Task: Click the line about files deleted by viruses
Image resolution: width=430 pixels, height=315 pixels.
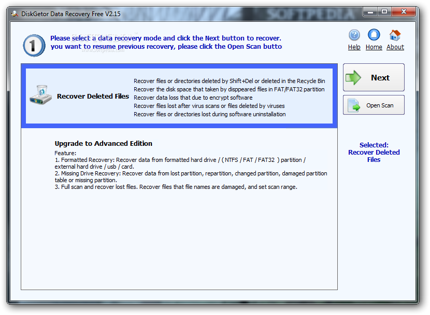Action: pyautogui.click(x=209, y=106)
